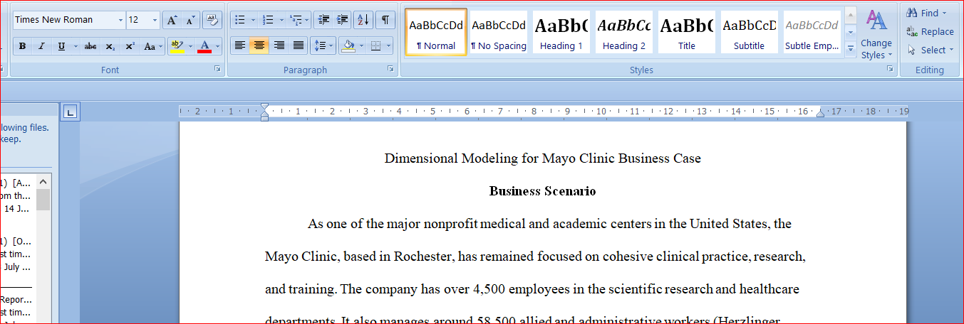The width and height of the screenshot is (964, 324).
Task: Open the Styles pane dialog launcher
Action: coord(890,70)
